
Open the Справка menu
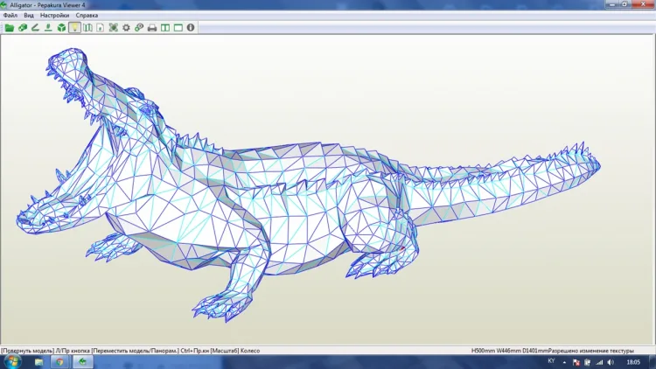(x=87, y=16)
